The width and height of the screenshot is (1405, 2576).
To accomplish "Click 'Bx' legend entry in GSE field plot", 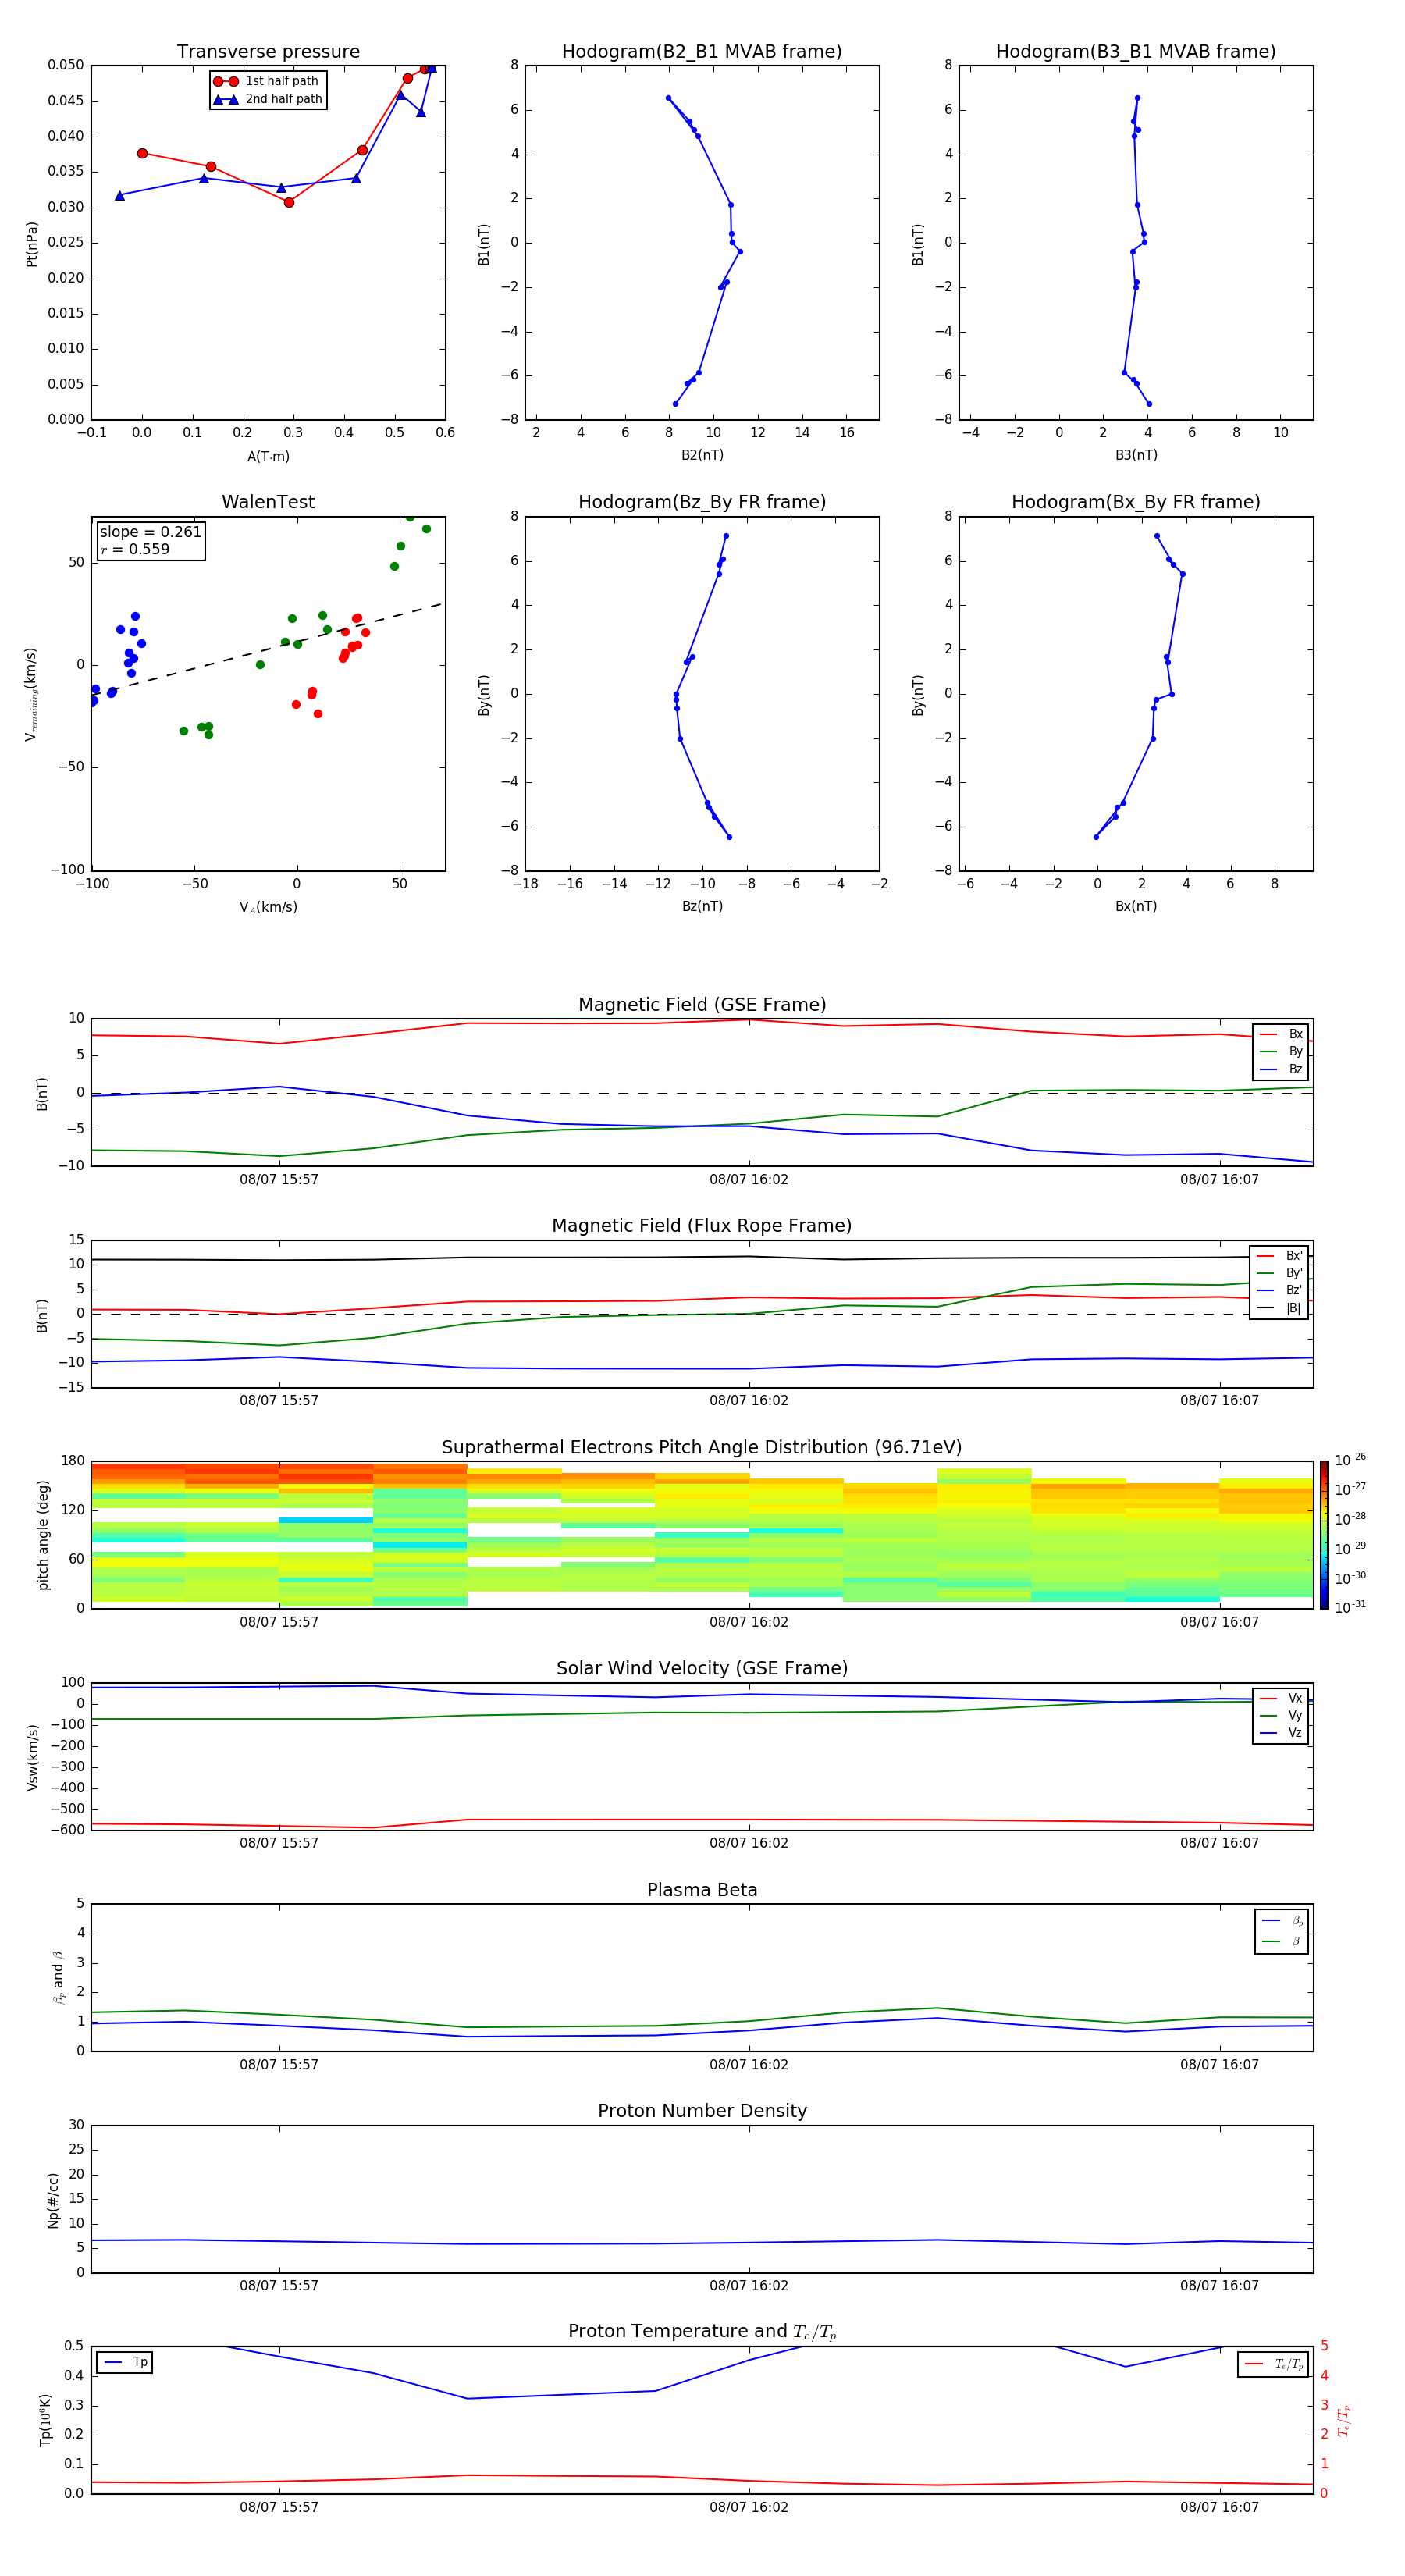I will (1281, 1034).
